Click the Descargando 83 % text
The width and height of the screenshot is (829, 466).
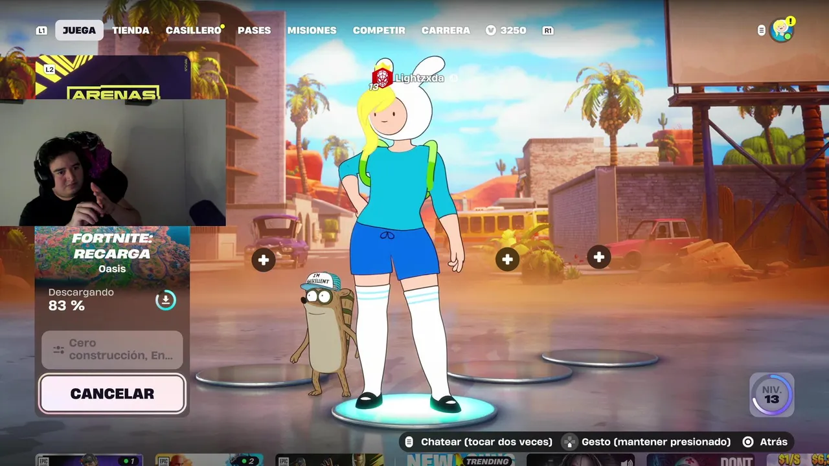tap(81, 299)
